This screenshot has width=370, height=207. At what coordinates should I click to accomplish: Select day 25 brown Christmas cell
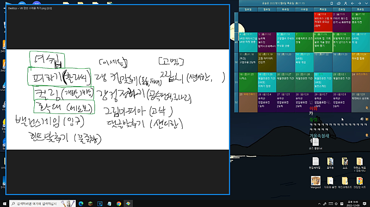pos(248,102)
